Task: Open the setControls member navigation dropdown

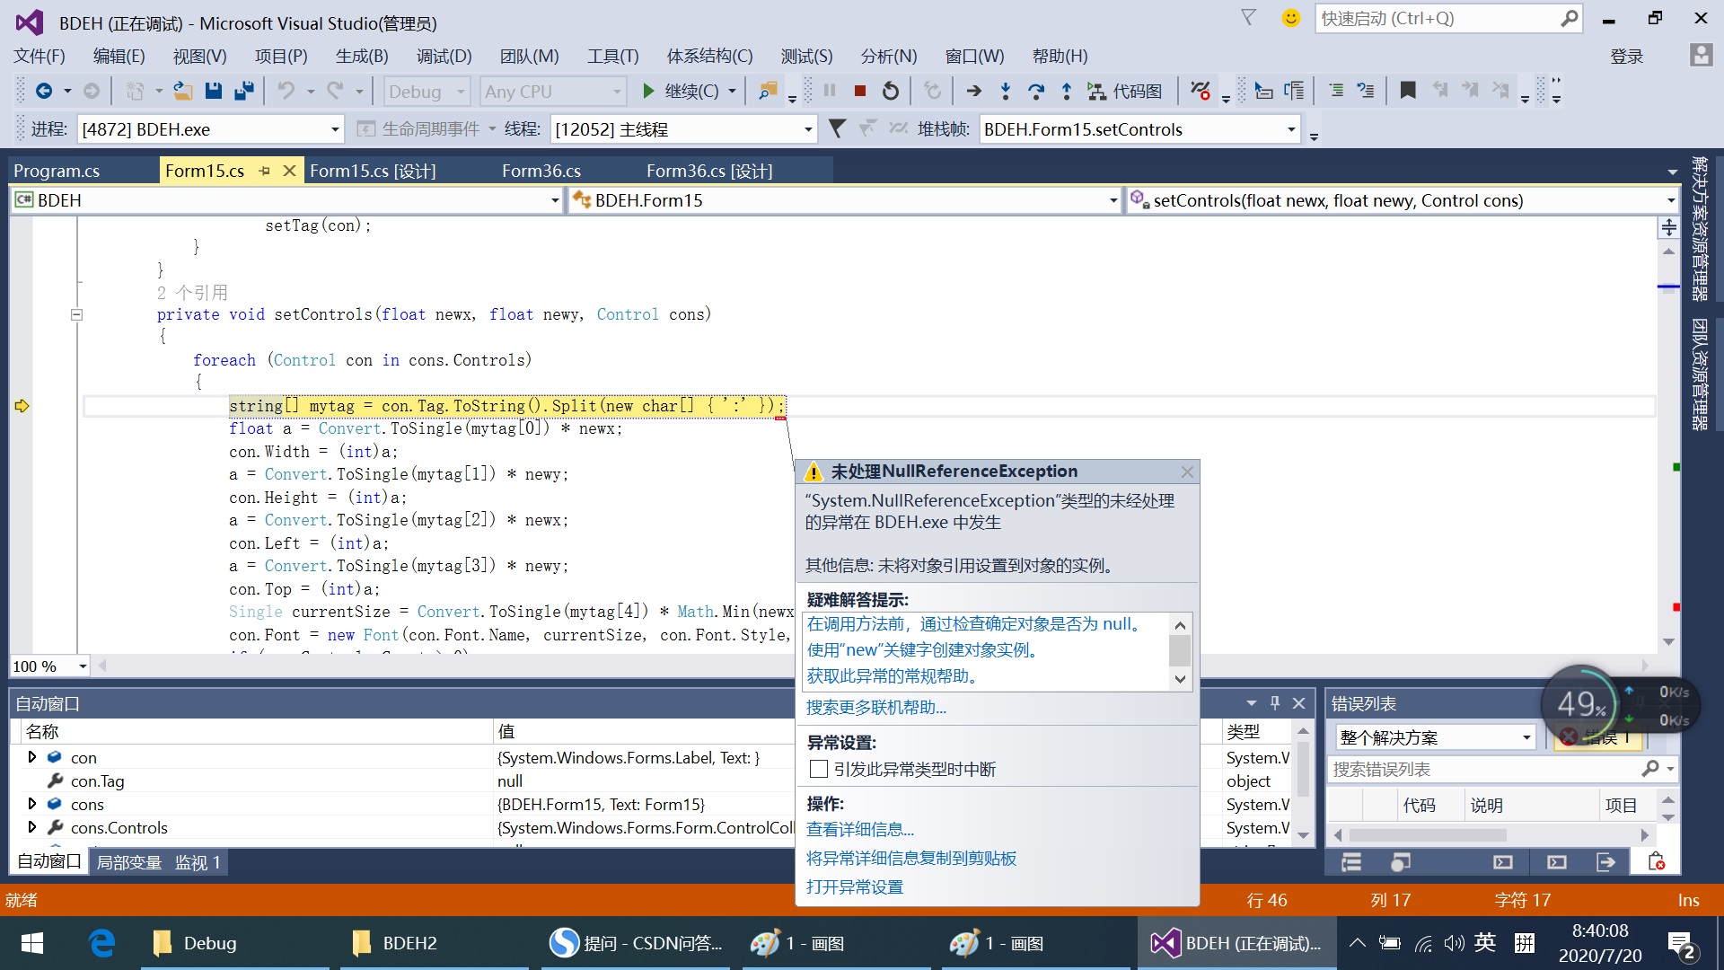Action: click(1403, 200)
